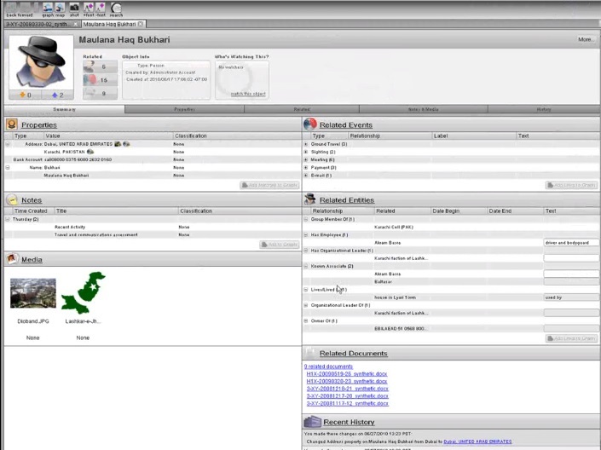This screenshot has width=601, height=450.
Task: Expand the Sighting events group
Action: click(x=306, y=152)
